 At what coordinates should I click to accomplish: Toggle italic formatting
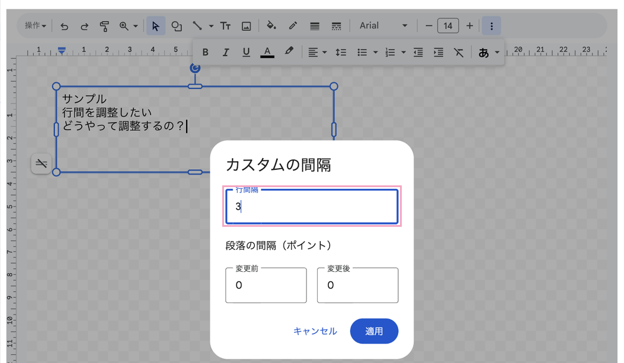pyautogui.click(x=226, y=52)
